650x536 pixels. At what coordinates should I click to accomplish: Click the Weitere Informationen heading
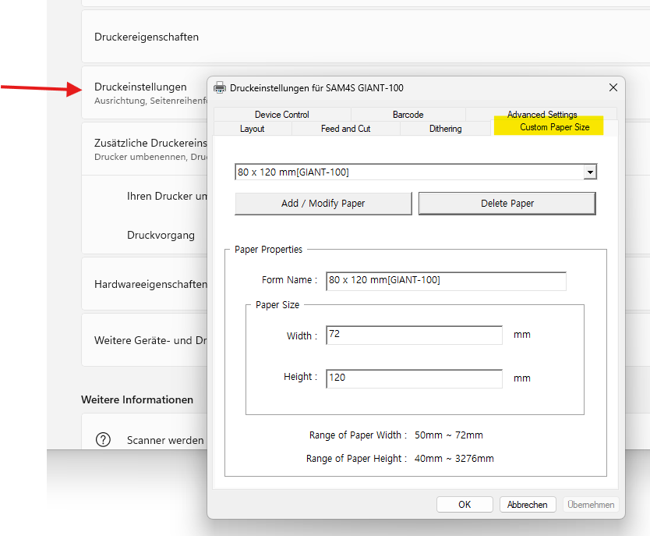click(x=137, y=399)
